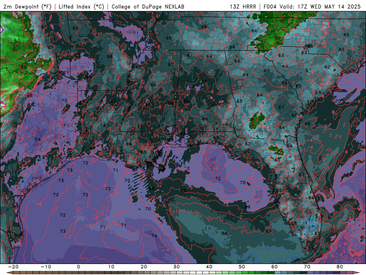Click 'F004 Valid: 17Z WED MAY 14 2025' text
Image resolution: width=366 pixels, height=275 pixels.
click(312, 6)
